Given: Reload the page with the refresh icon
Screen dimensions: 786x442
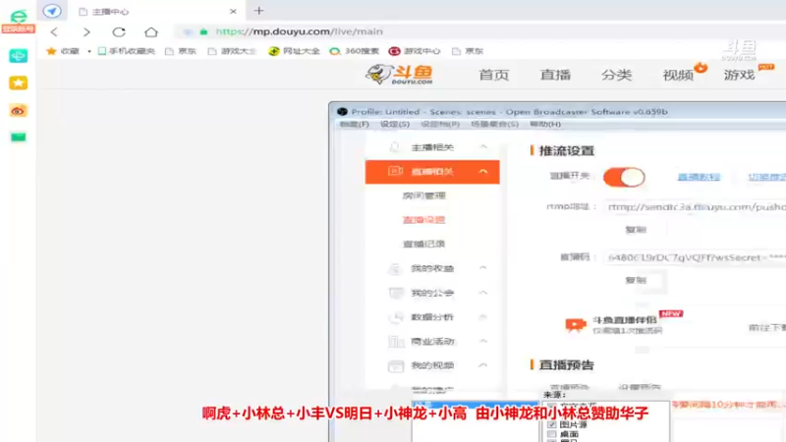Looking at the screenshot, I should click(119, 32).
